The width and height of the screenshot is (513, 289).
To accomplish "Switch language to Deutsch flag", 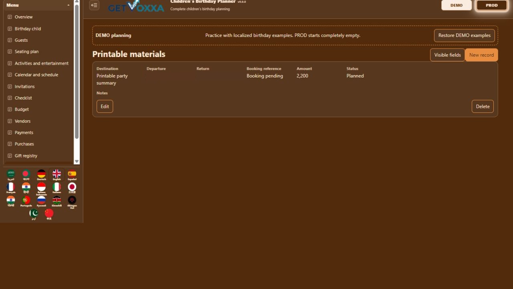I will (41, 175).
